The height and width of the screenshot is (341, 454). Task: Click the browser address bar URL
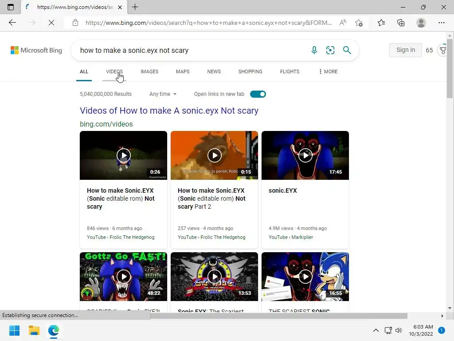208,23
